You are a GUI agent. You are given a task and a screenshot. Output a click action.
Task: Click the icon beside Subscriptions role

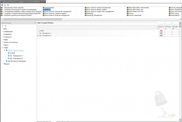170,15
